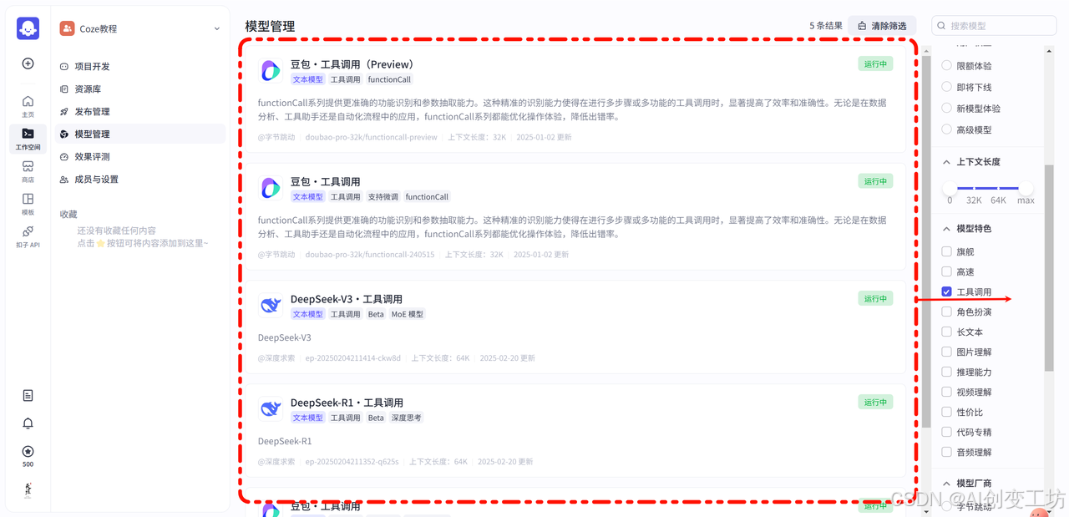Click 深度思考 tag on DeepSeek-R1
Screen dimensions: 1069x517
tap(406, 418)
